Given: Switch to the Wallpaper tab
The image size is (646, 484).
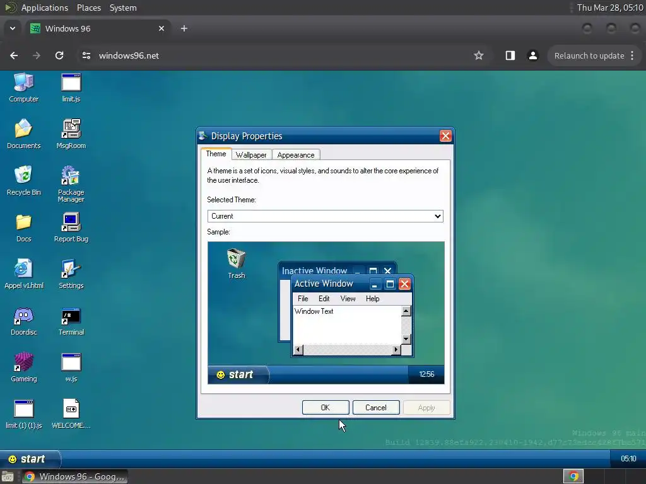Looking at the screenshot, I should pyautogui.click(x=251, y=155).
